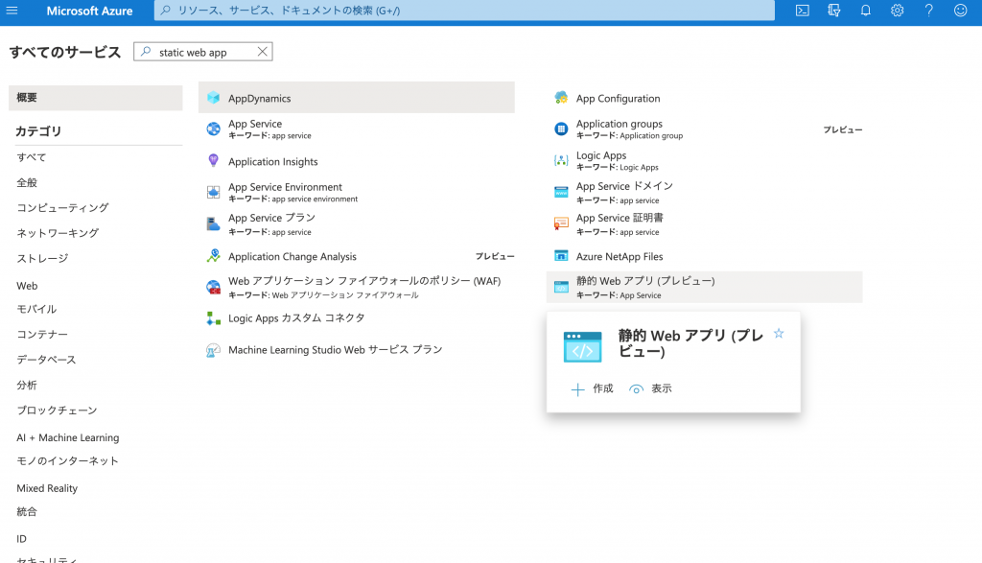Click the Application Change Analysis icon
Image resolution: width=982 pixels, height=563 pixels.
click(214, 256)
